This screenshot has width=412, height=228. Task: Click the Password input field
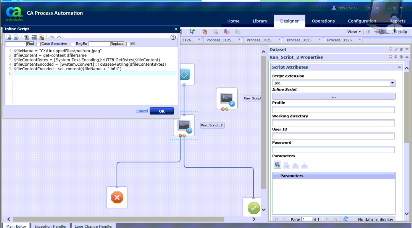(333, 149)
